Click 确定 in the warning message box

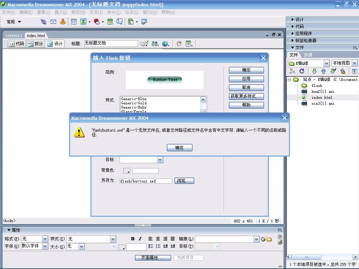179,147
